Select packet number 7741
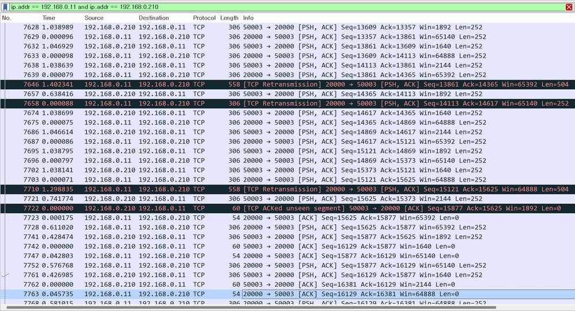Image resolution: width=575 pixels, height=311 pixels. tap(287, 237)
